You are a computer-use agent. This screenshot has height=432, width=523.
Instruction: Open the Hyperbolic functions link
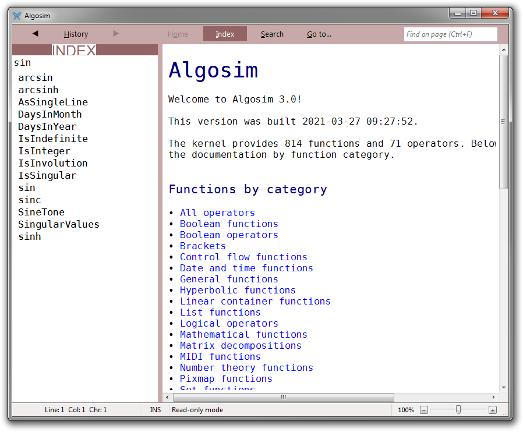click(238, 290)
